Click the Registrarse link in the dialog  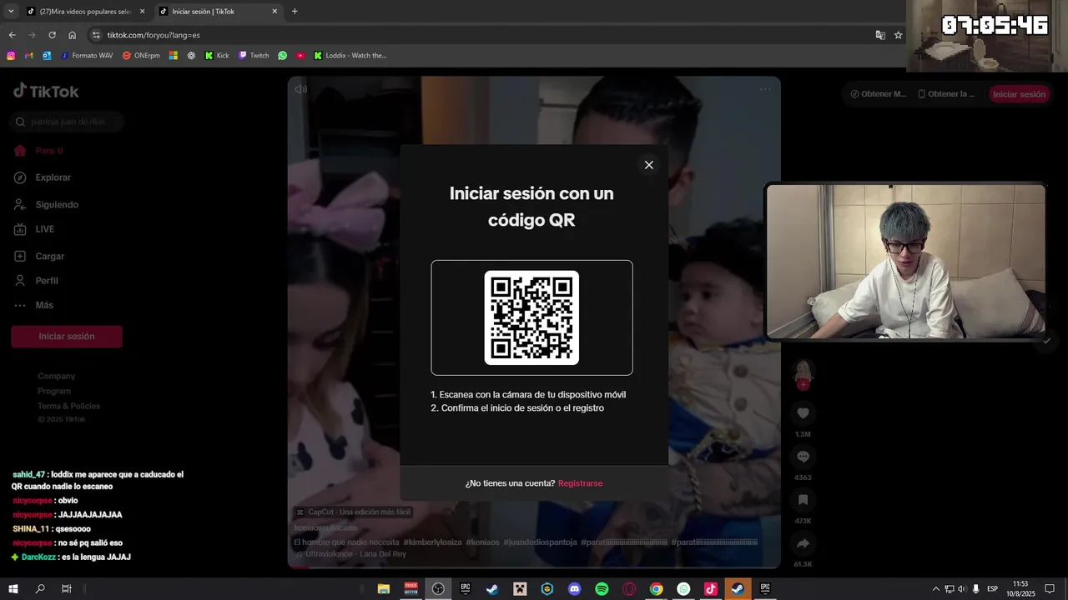click(x=580, y=483)
